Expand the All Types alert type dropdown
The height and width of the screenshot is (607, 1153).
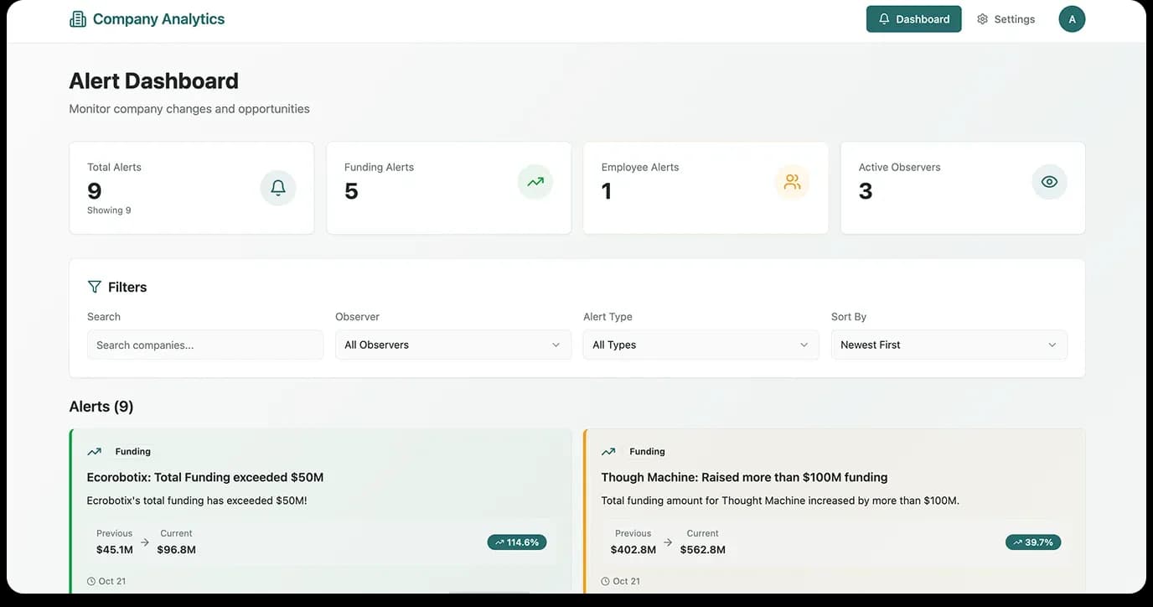(701, 345)
